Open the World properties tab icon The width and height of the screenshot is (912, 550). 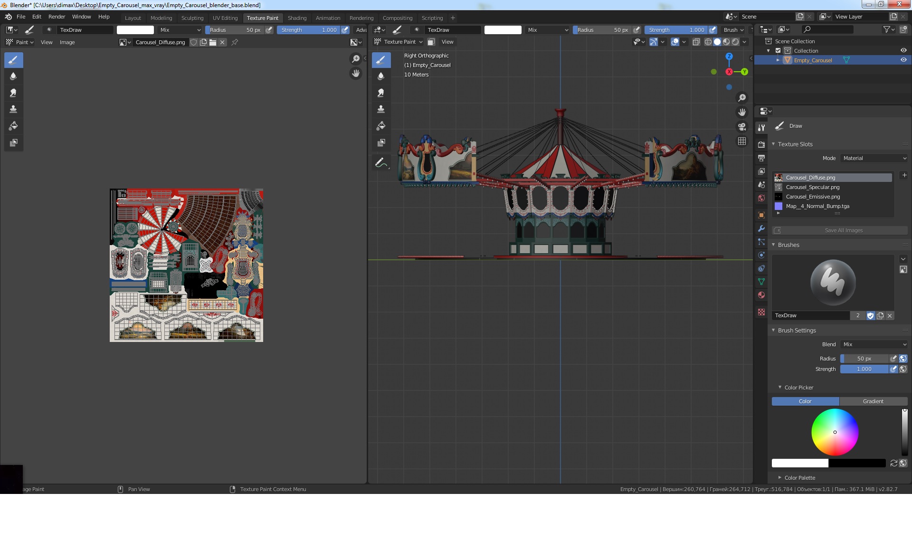tap(761, 198)
